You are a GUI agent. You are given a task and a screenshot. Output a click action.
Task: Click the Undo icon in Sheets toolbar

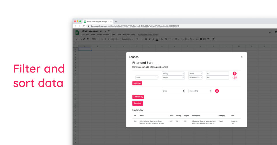[x=77, y=39]
